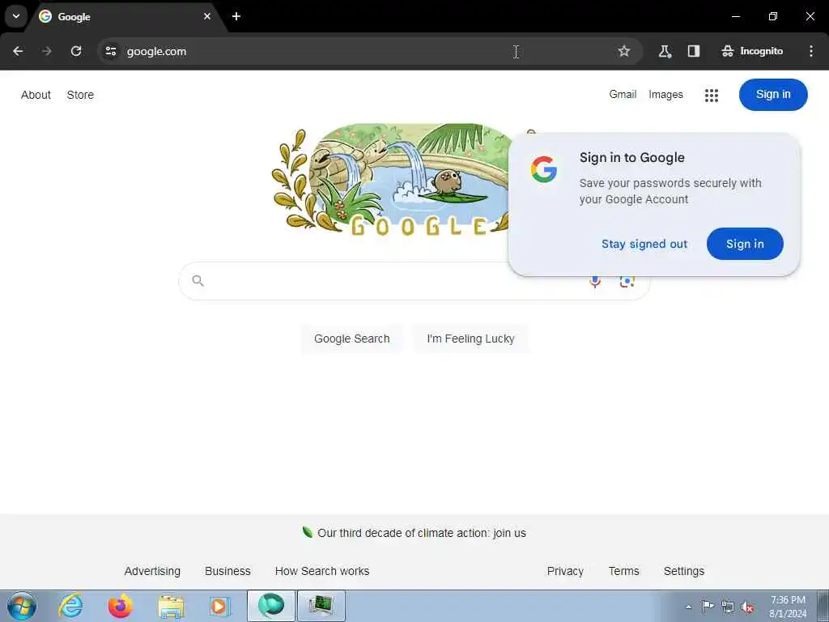
Task: Click the Google Search button
Action: [351, 339]
